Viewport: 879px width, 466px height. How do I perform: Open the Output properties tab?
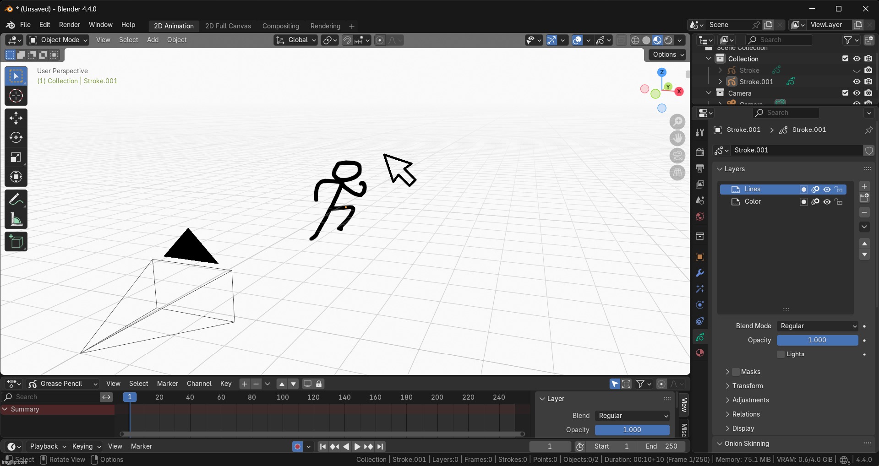coord(699,168)
